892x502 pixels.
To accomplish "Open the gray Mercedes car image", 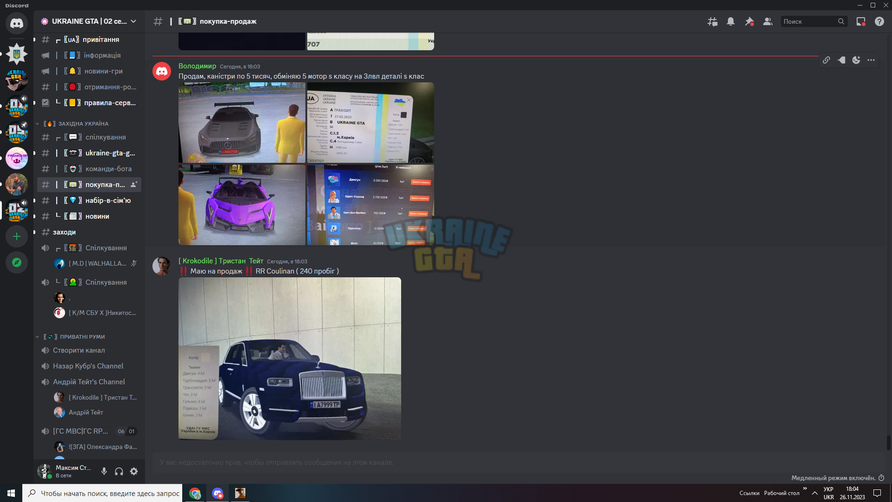I will pyautogui.click(x=242, y=122).
